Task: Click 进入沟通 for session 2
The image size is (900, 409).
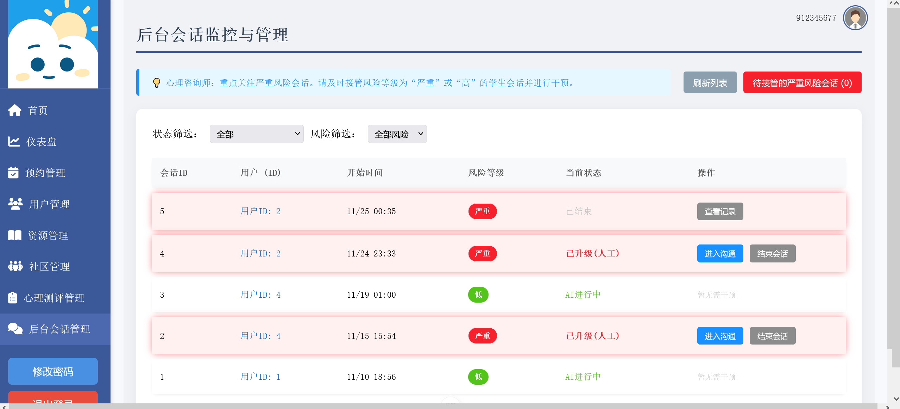Action: click(x=720, y=336)
